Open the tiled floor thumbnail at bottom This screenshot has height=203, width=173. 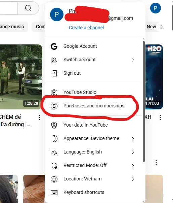tap(34, 189)
